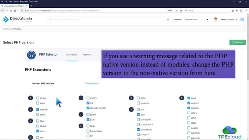Screen dimensions: 249x140
Task: Open the Tools menu
Action: click(31, 1)
